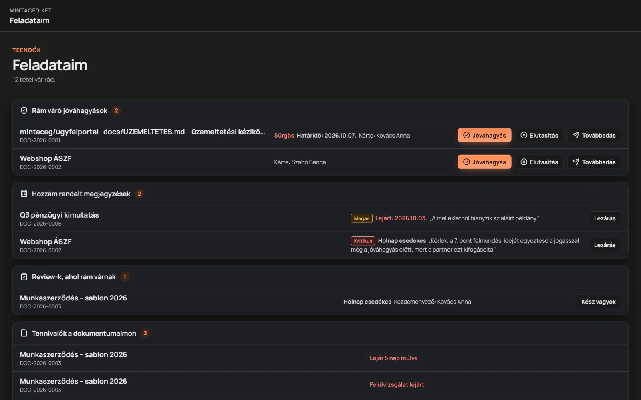Close the Webshop ÁSZF Kritikus note via Lezárás

[605, 245]
